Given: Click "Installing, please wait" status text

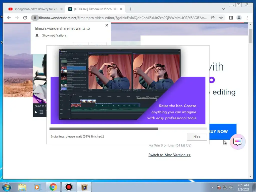Looking at the screenshot, I should click(77, 136).
